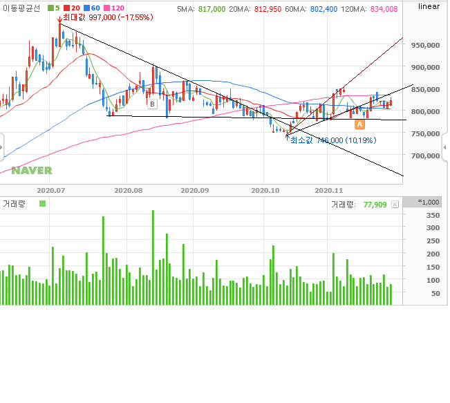Screen dimensions: 450x403
Task: Click the 700,000 price axis label
Action: [x=425, y=156]
